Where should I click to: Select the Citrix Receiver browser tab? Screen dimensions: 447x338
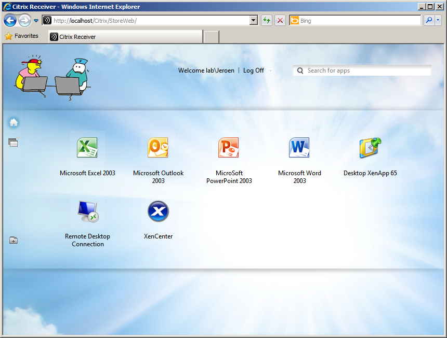125,37
